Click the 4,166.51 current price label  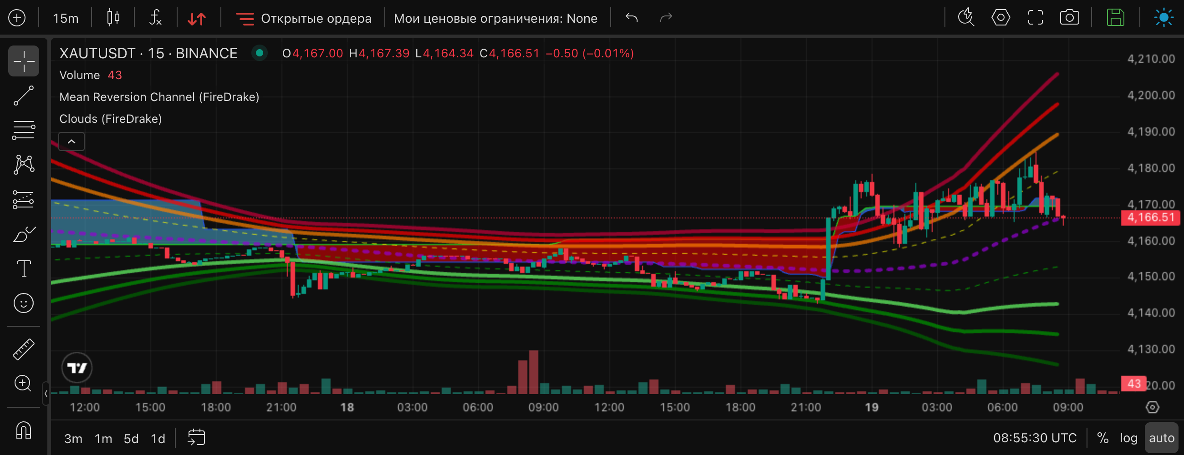coord(1150,217)
